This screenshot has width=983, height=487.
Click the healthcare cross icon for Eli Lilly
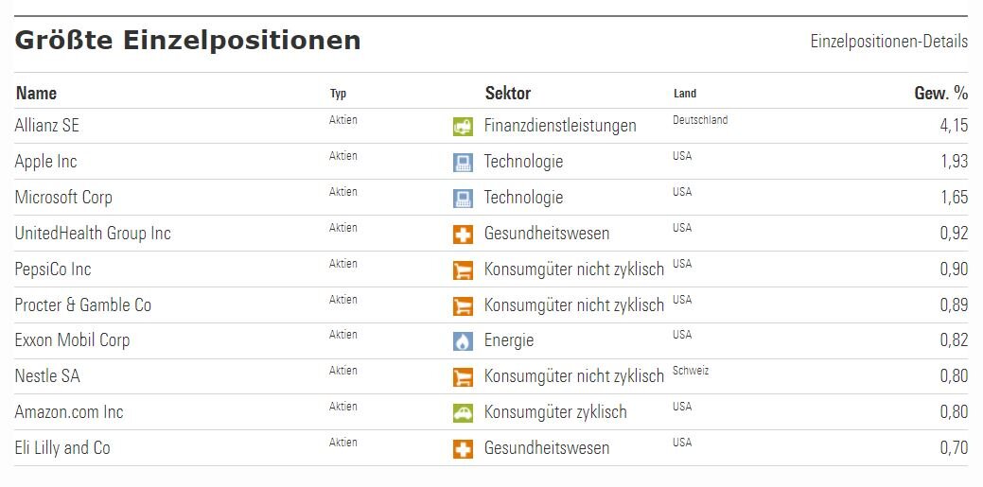click(463, 449)
